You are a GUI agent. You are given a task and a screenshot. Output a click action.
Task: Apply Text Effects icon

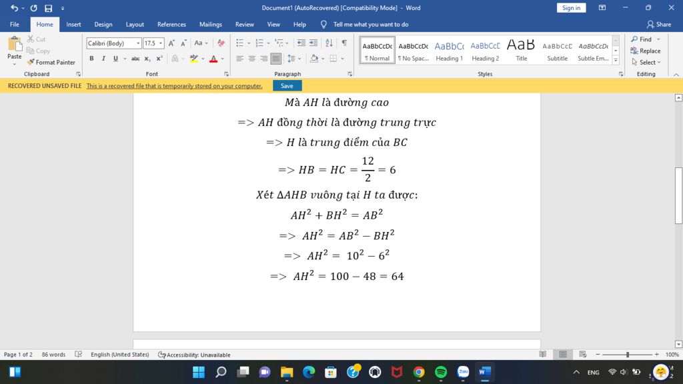tap(175, 59)
